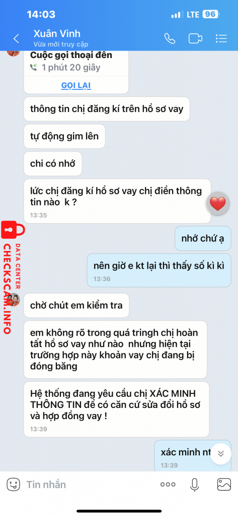
Task: Go back using the left arrow
Action: point(16,38)
